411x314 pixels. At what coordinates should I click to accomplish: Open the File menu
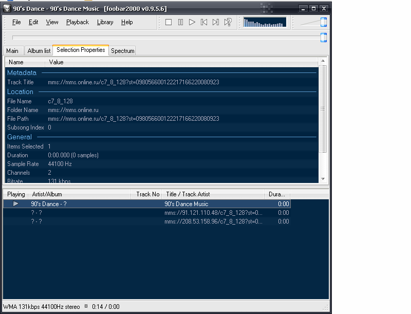point(16,22)
